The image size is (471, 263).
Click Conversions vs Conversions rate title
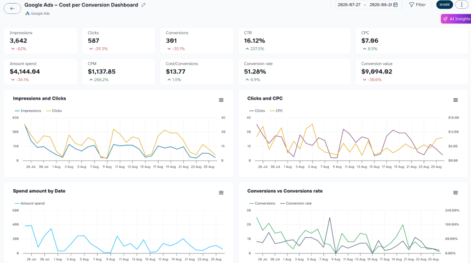(x=285, y=191)
